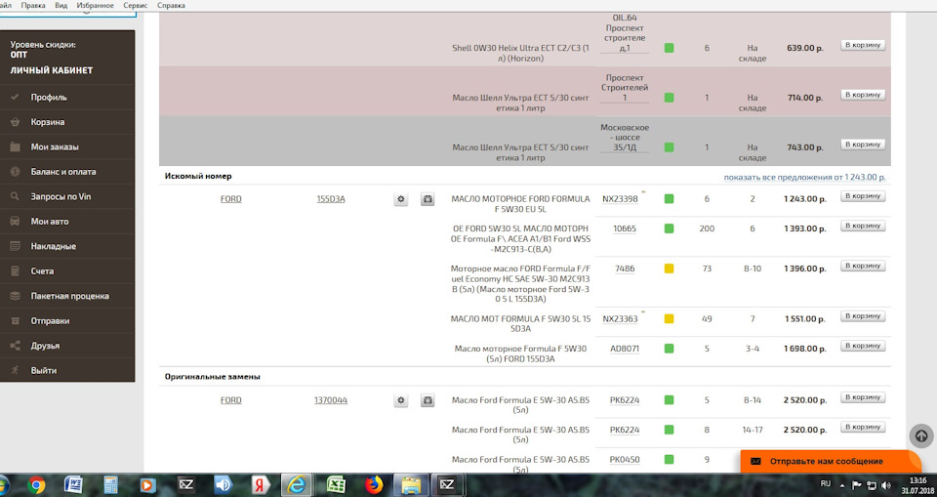The height and width of the screenshot is (497, 937).
Task: Click the coin icon next to Баланс и оплата
Action: pyautogui.click(x=15, y=172)
